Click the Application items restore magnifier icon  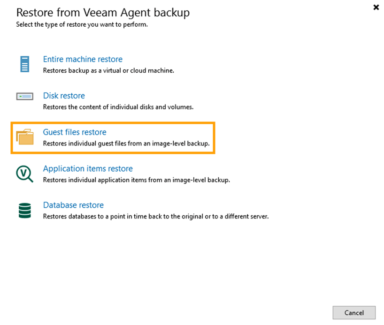tap(25, 174)
